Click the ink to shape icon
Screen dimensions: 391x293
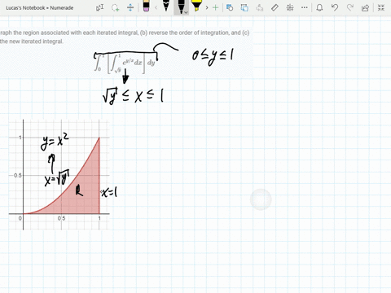pyautogui.click(x=244, y=7)
